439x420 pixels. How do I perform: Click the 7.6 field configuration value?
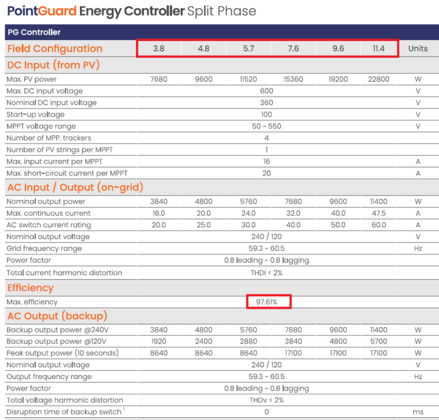pyautogui.click(x=293, y=49)
